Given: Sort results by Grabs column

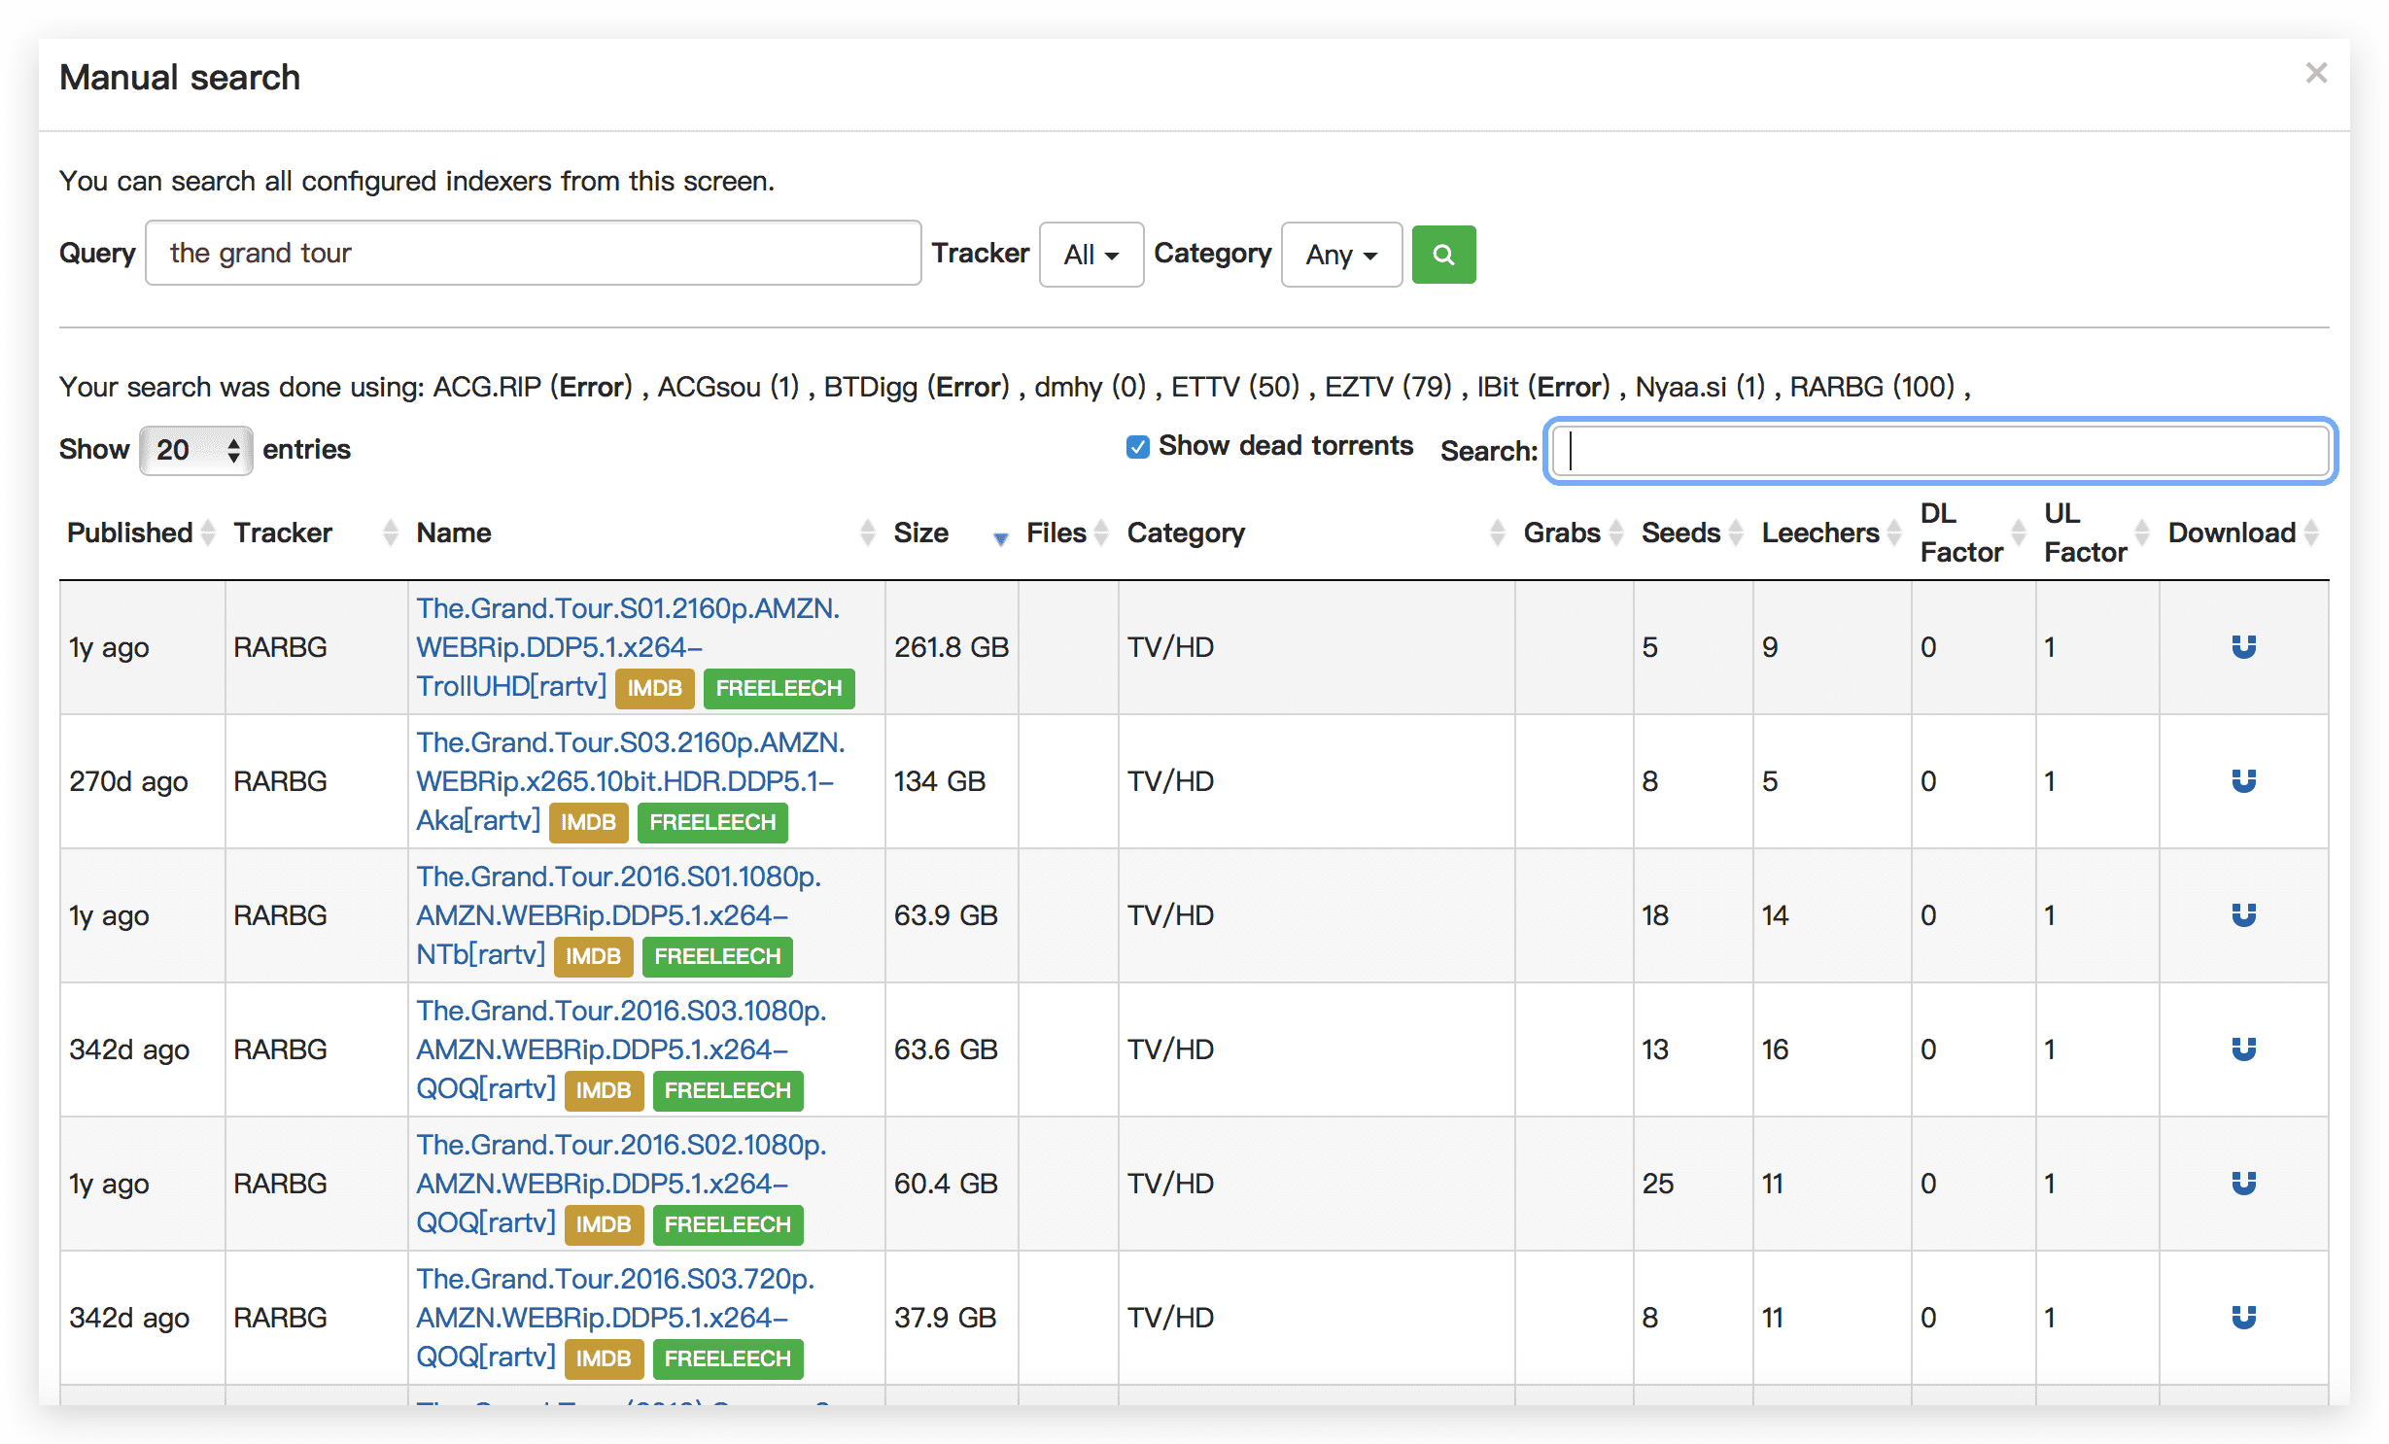Looking at the screenshot, I should point(1573,533).
